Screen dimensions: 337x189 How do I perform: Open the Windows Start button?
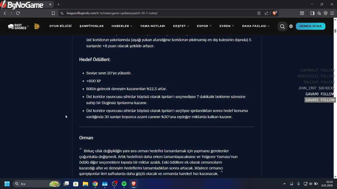click(7, 184)
